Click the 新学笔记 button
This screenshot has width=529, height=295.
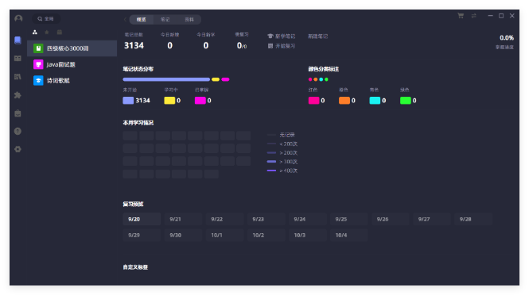[282, 36]
